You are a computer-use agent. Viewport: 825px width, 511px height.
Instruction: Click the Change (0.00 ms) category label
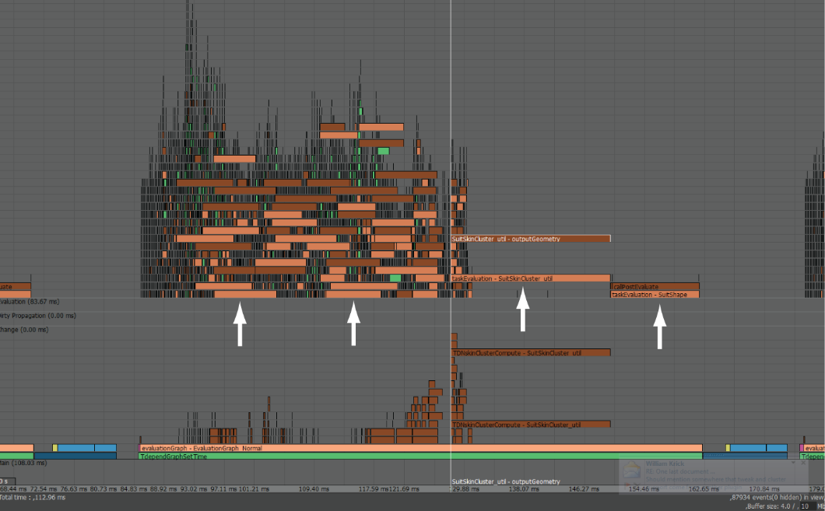pos(24,330)
